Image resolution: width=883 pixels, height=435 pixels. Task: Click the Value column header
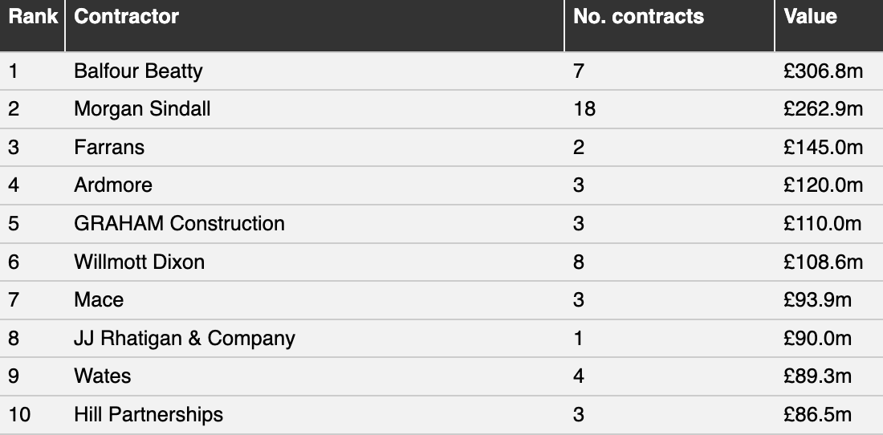[810, 16]
